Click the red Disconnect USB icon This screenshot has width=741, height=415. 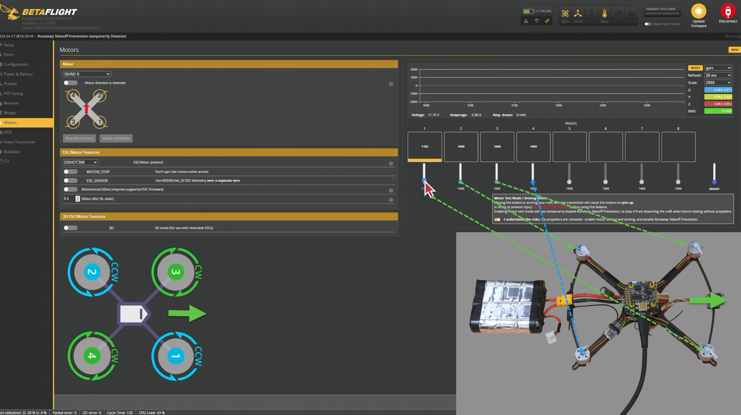point(728,11)
